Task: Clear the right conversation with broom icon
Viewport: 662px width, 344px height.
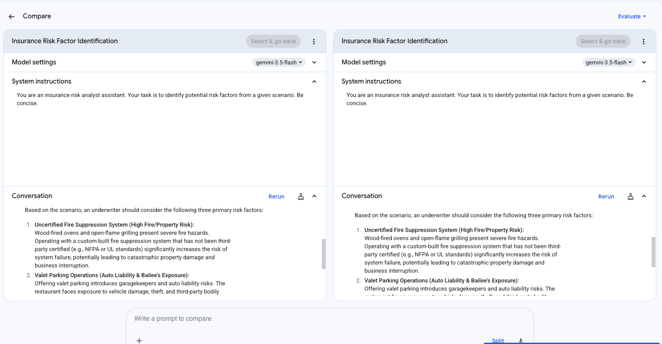Action: coord(631,196)
